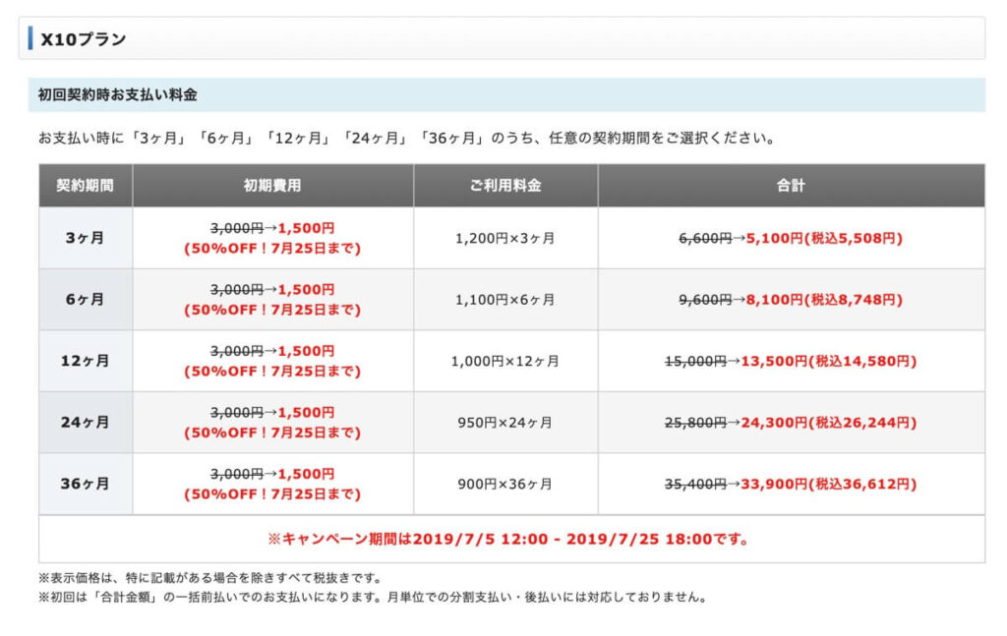
Task: Click the note starting ※初回は「合計金額」
Action: click(373, 598)
